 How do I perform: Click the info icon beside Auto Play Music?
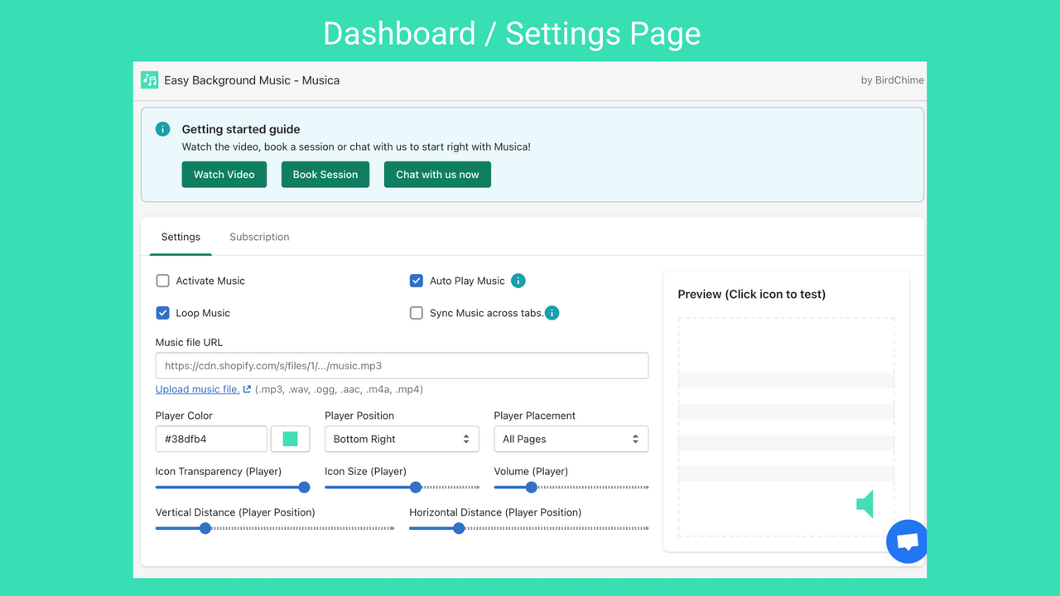(x=518, y=281)
